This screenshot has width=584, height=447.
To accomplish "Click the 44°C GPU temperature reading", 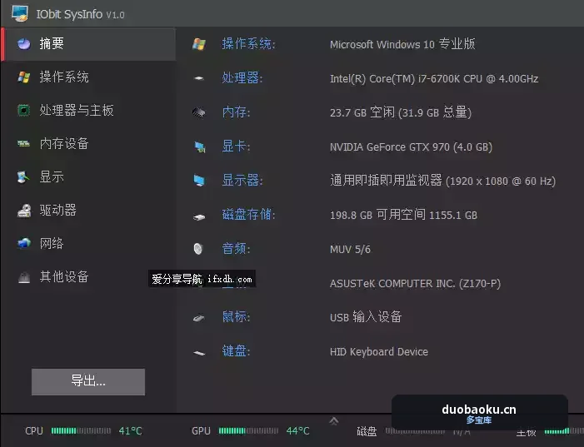I will tap(297, 431).
